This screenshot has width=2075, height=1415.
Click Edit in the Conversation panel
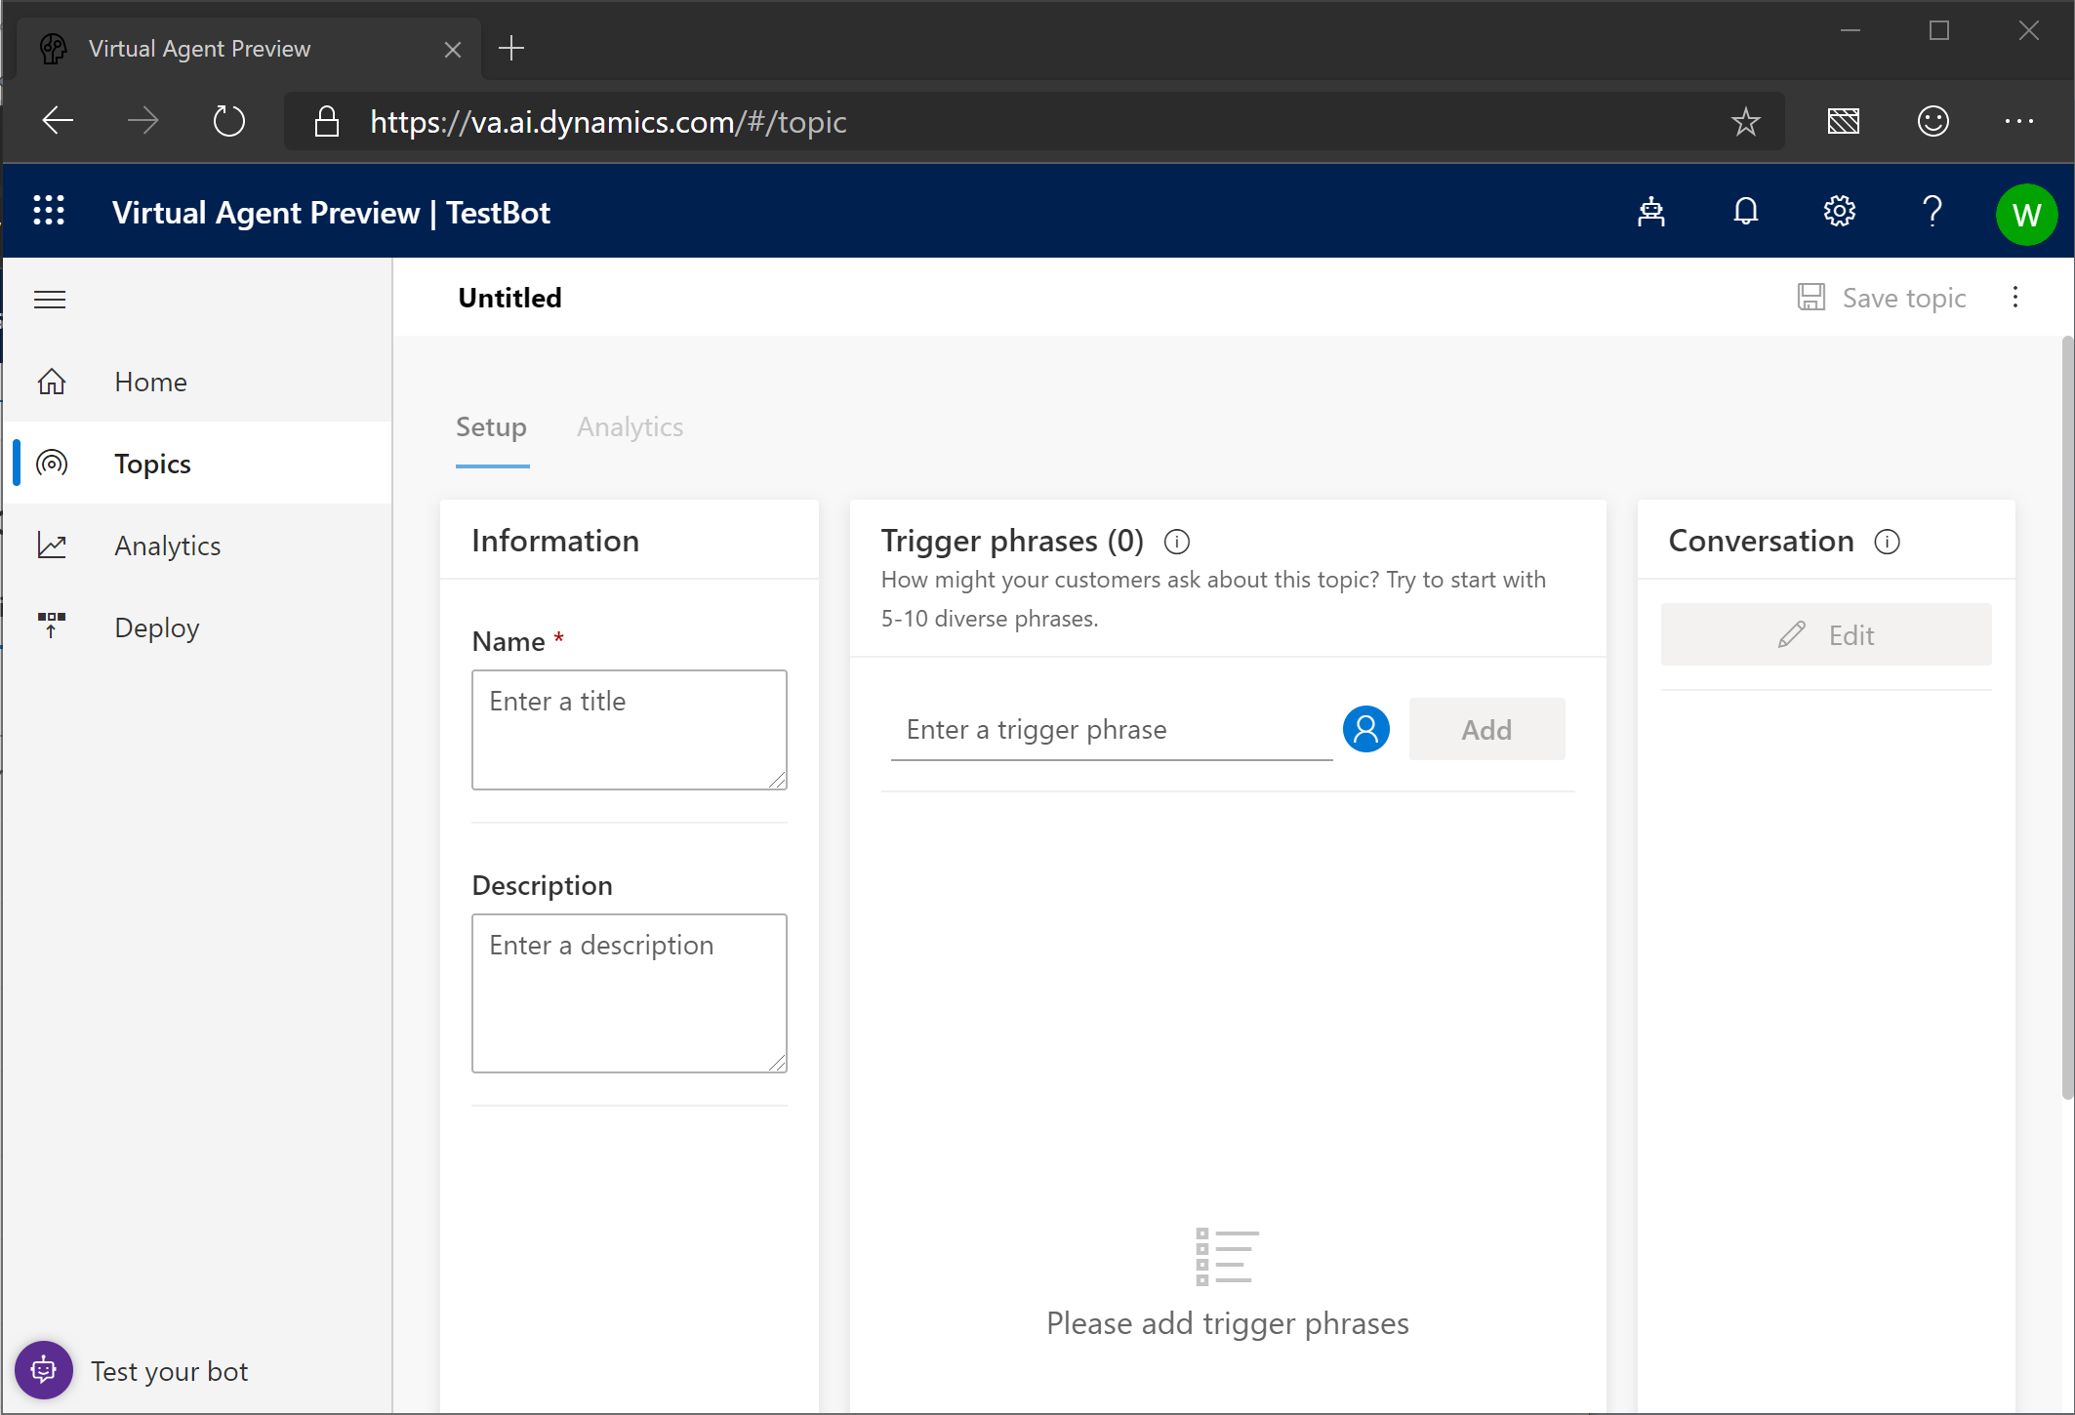coord(1825,635)
